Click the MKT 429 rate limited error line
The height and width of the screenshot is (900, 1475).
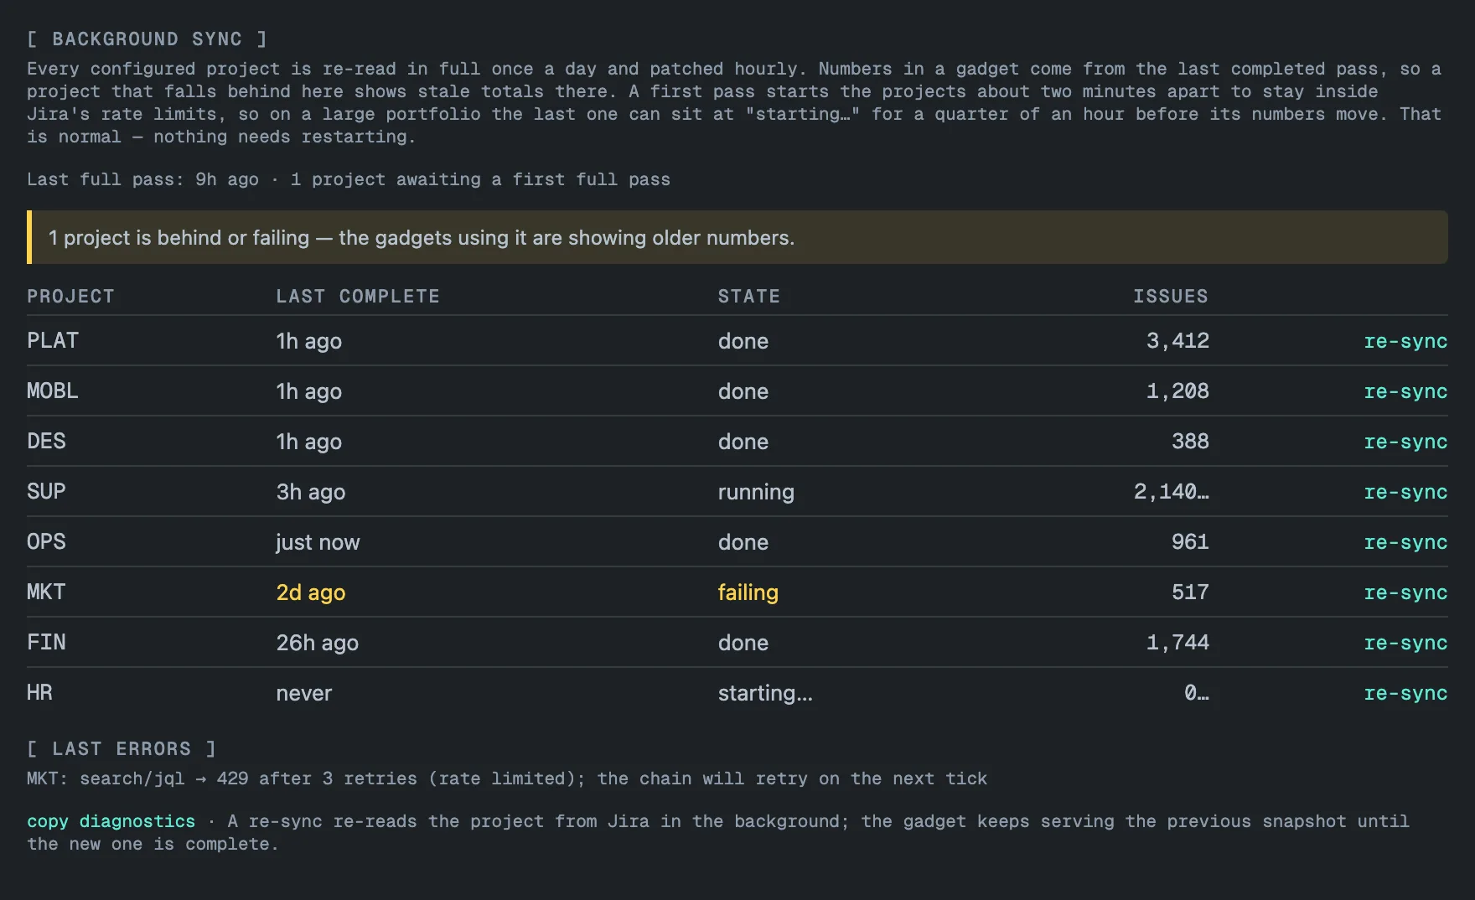click(507, 778)
